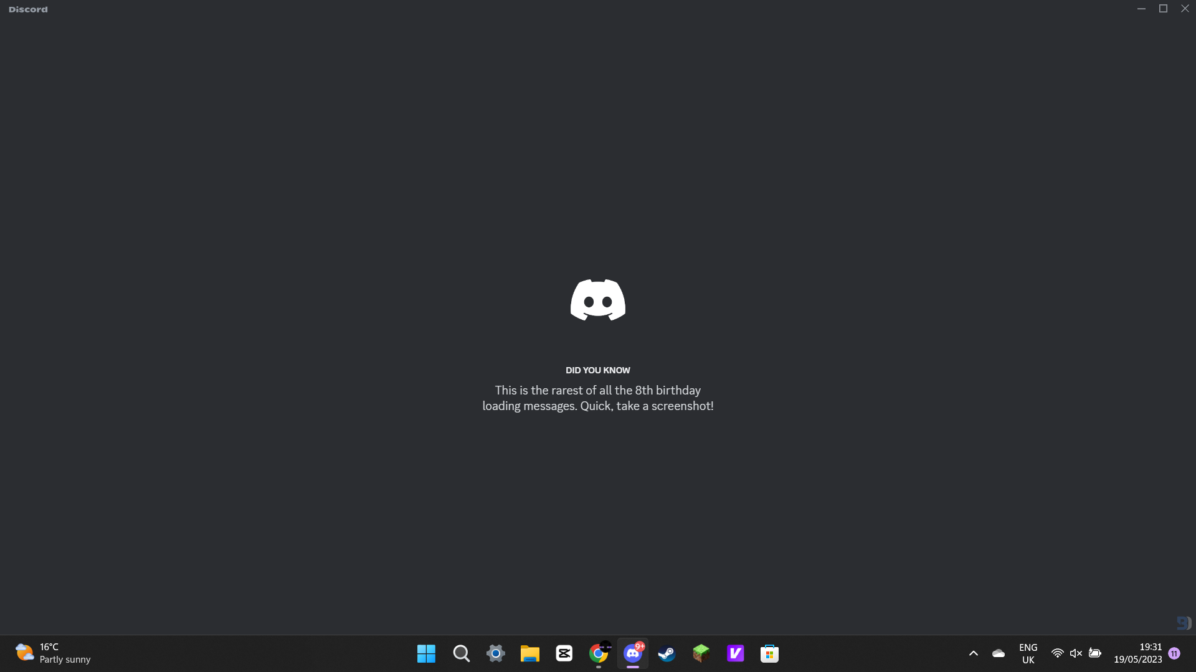Click the Discord logo on loading screen
The height and width of the screenshot is (672, 1196).
pyautogui.click(x=597, y=300)
